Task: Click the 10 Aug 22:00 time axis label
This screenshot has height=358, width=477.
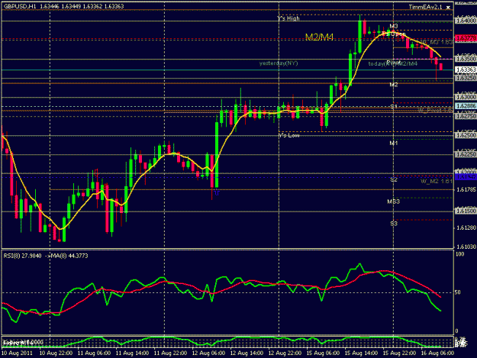Action: coord(56,353)
